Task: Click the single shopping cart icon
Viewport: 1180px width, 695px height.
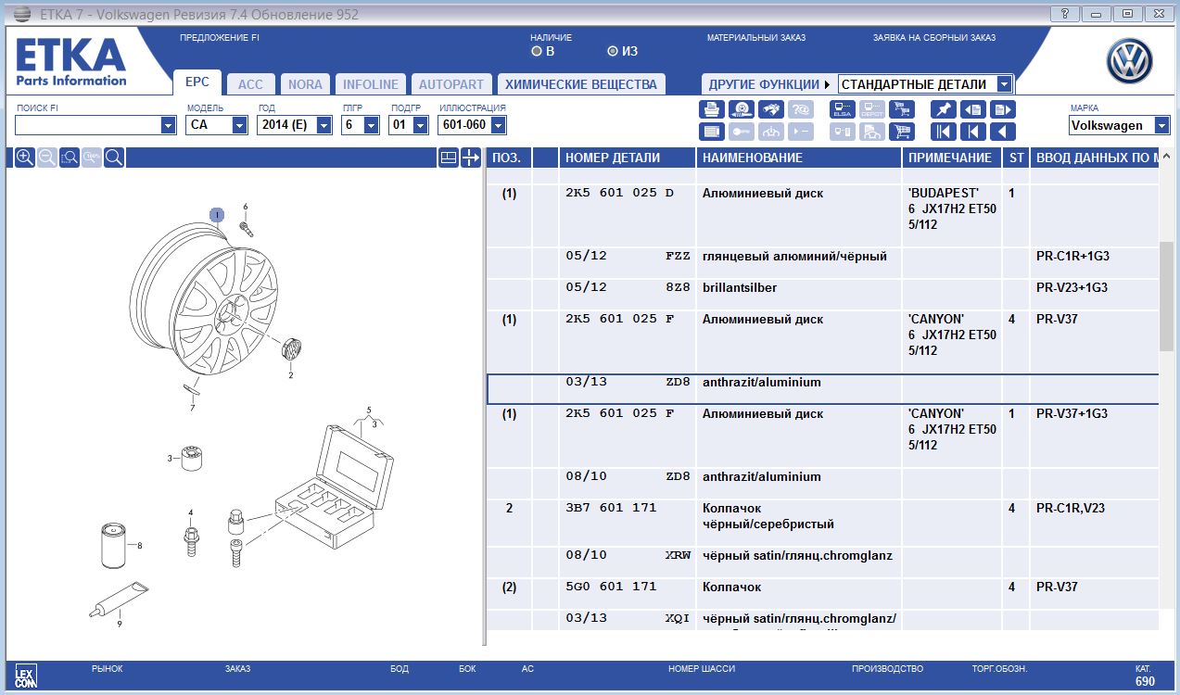Action: pyautogui.click(x=902, y=132)
